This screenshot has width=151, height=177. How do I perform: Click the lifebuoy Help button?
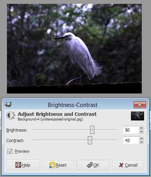(23, 165)
